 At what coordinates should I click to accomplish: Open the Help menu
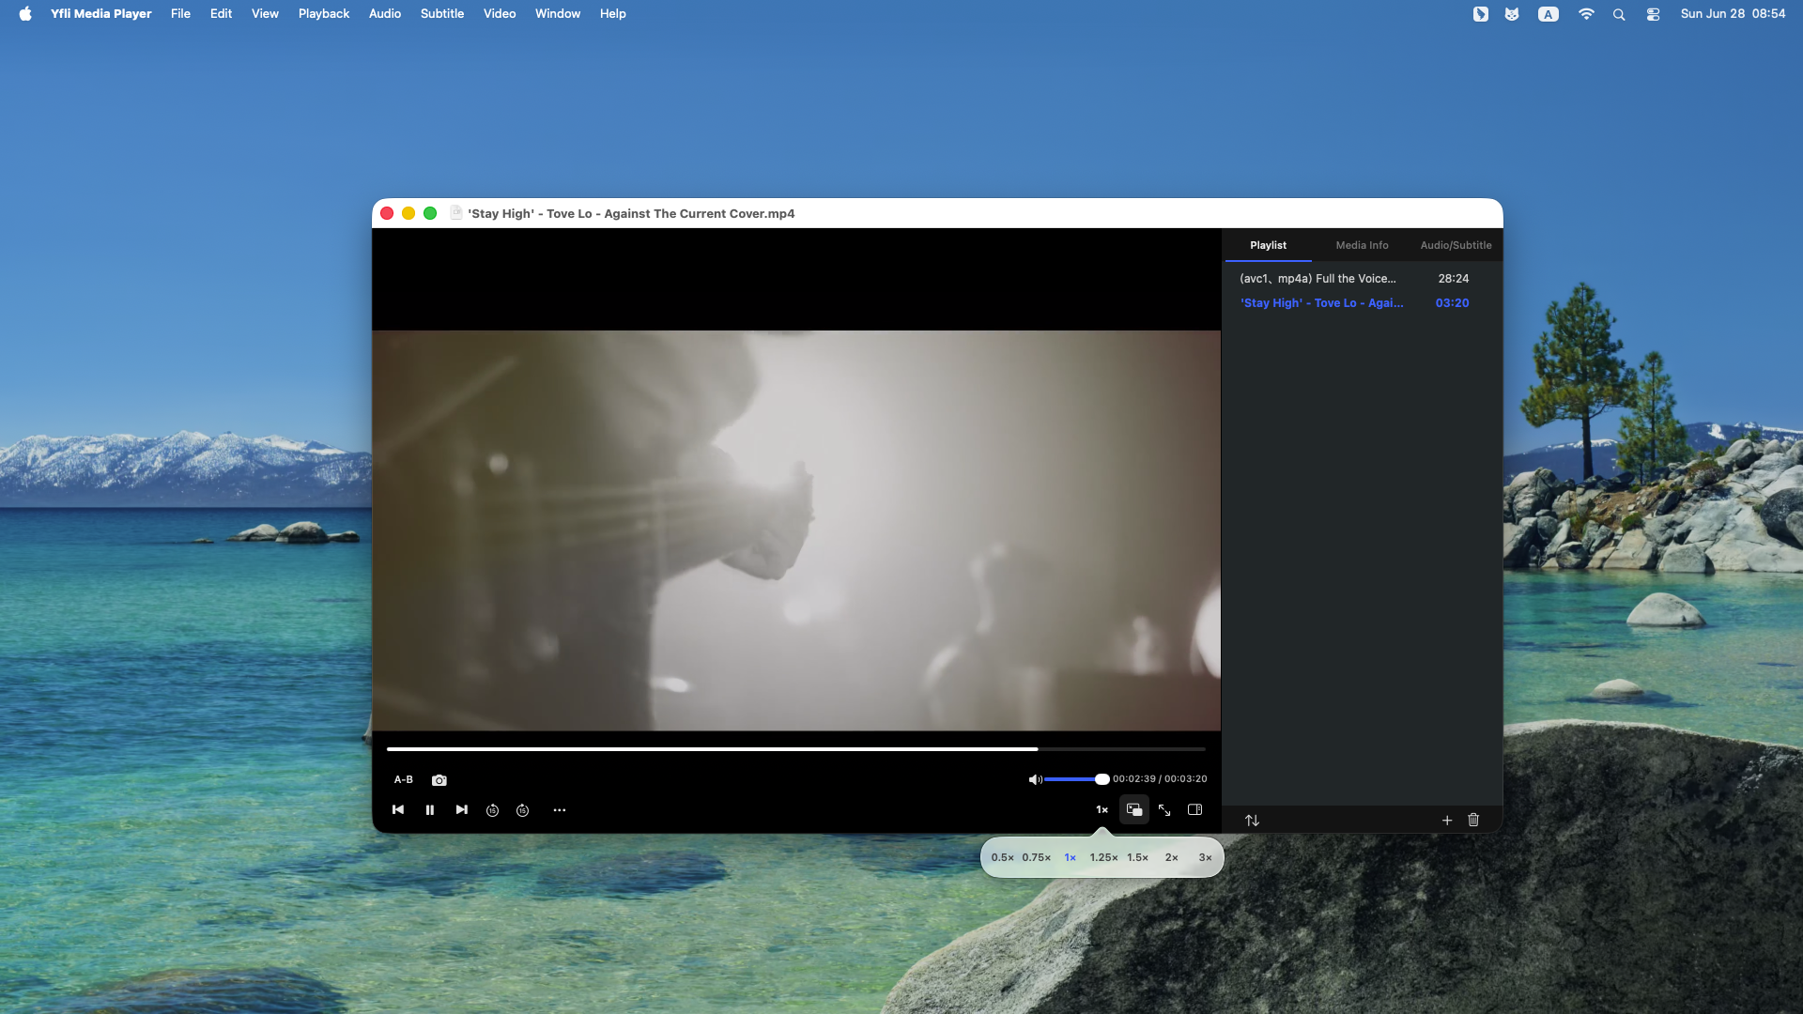613,14
